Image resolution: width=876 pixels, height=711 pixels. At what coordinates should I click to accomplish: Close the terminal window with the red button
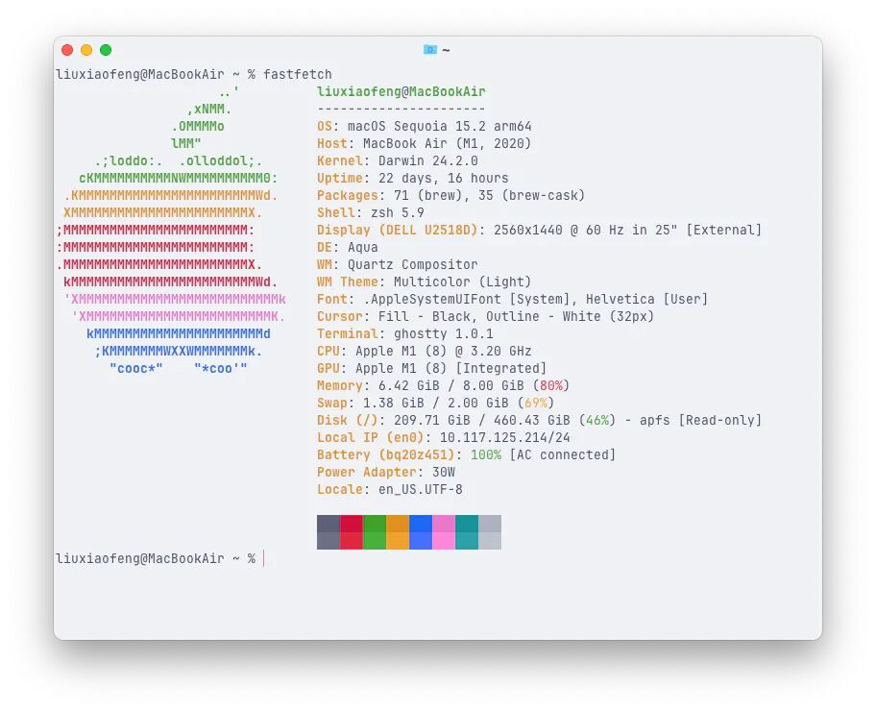click(67, 50)
